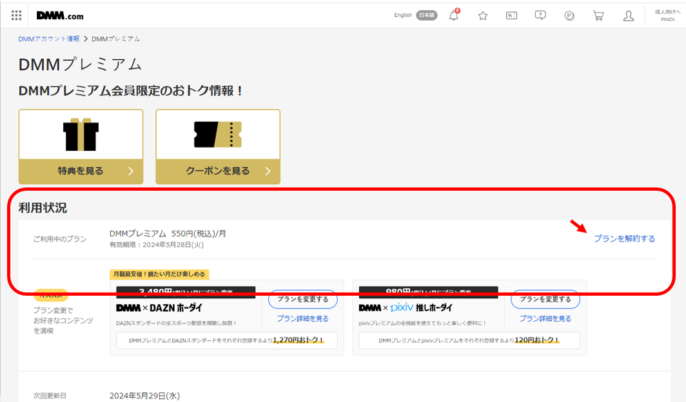Switch language to English
Viewport: 686px width, 402px height.
[402, 15]
